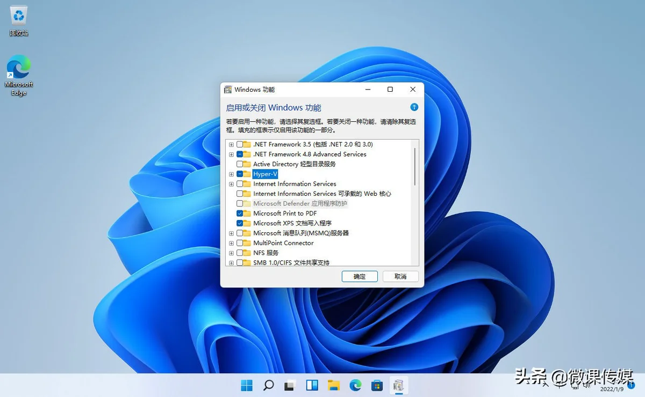Uncheck Microsoft Print to PDF
This screenshot has height=397, width=645.
(x=240, y=214)
